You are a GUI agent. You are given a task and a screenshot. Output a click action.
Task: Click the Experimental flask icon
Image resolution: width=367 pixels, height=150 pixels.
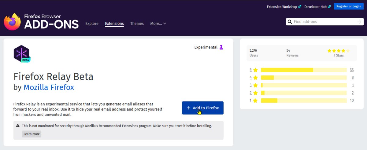click(221, 47)
